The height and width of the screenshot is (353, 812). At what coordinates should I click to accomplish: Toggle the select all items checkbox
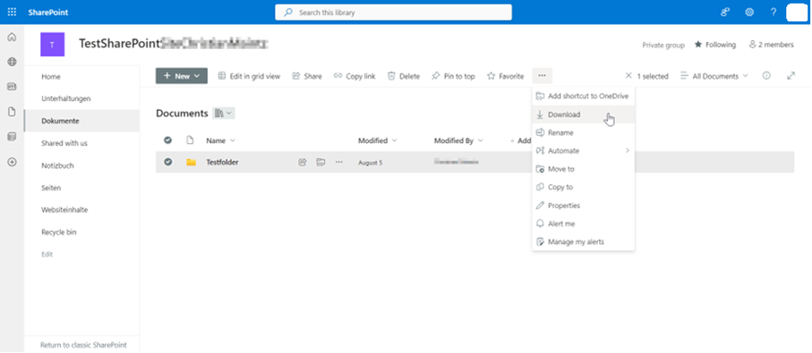pos(167,140)
